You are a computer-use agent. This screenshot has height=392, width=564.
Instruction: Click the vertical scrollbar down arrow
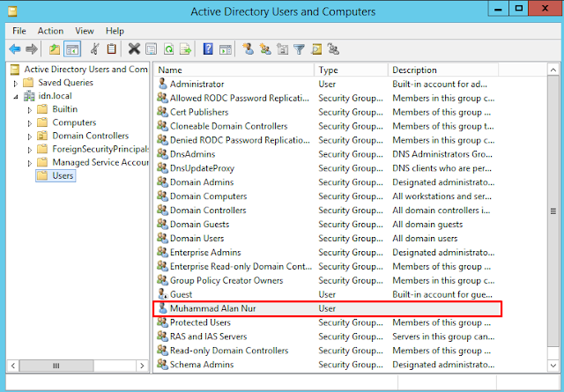tap(553, 366)
